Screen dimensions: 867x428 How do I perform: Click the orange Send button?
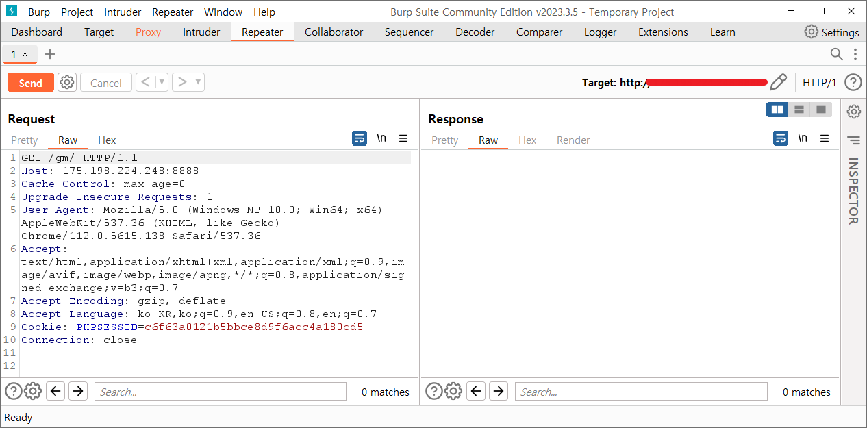(30, 83)
